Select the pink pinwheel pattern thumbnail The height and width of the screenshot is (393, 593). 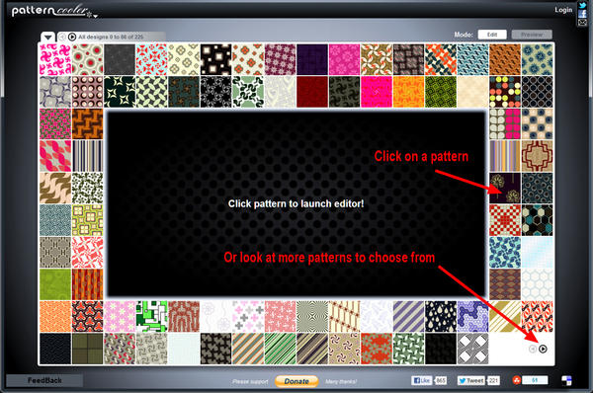tap(55, 59)
